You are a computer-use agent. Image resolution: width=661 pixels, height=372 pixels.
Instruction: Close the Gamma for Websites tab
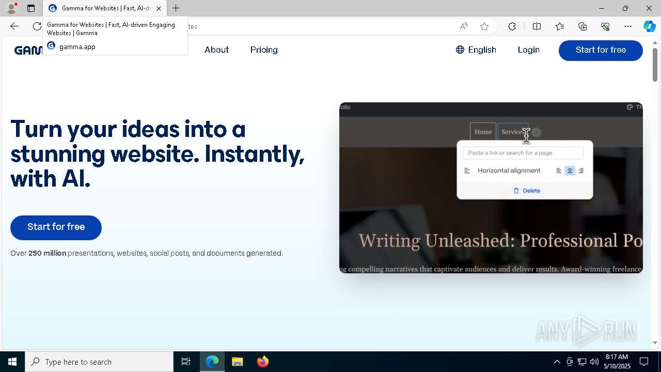click(159, 8)
